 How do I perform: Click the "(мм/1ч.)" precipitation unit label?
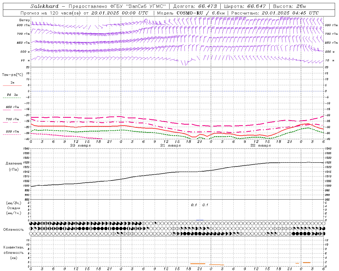click(14, 213)
